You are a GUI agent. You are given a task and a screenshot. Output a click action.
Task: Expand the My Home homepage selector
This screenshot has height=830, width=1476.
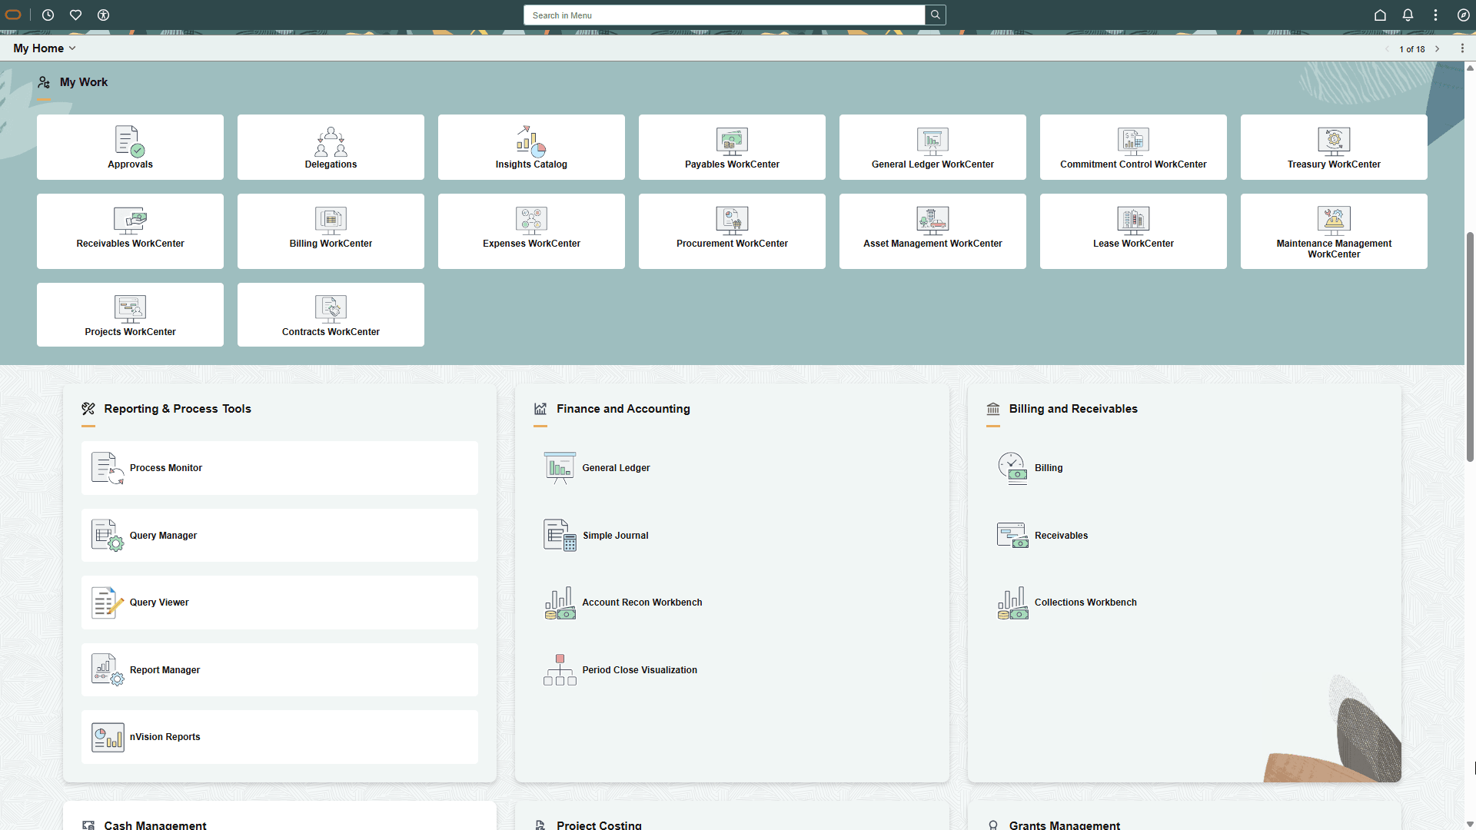(x=73, y=48)
